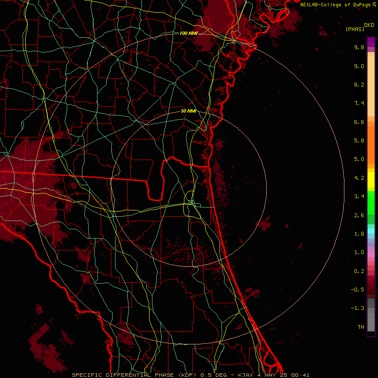This screenshot has width=378, height=378.
Task: Pick the pink segment of color scale
Action: coord(371,255)
